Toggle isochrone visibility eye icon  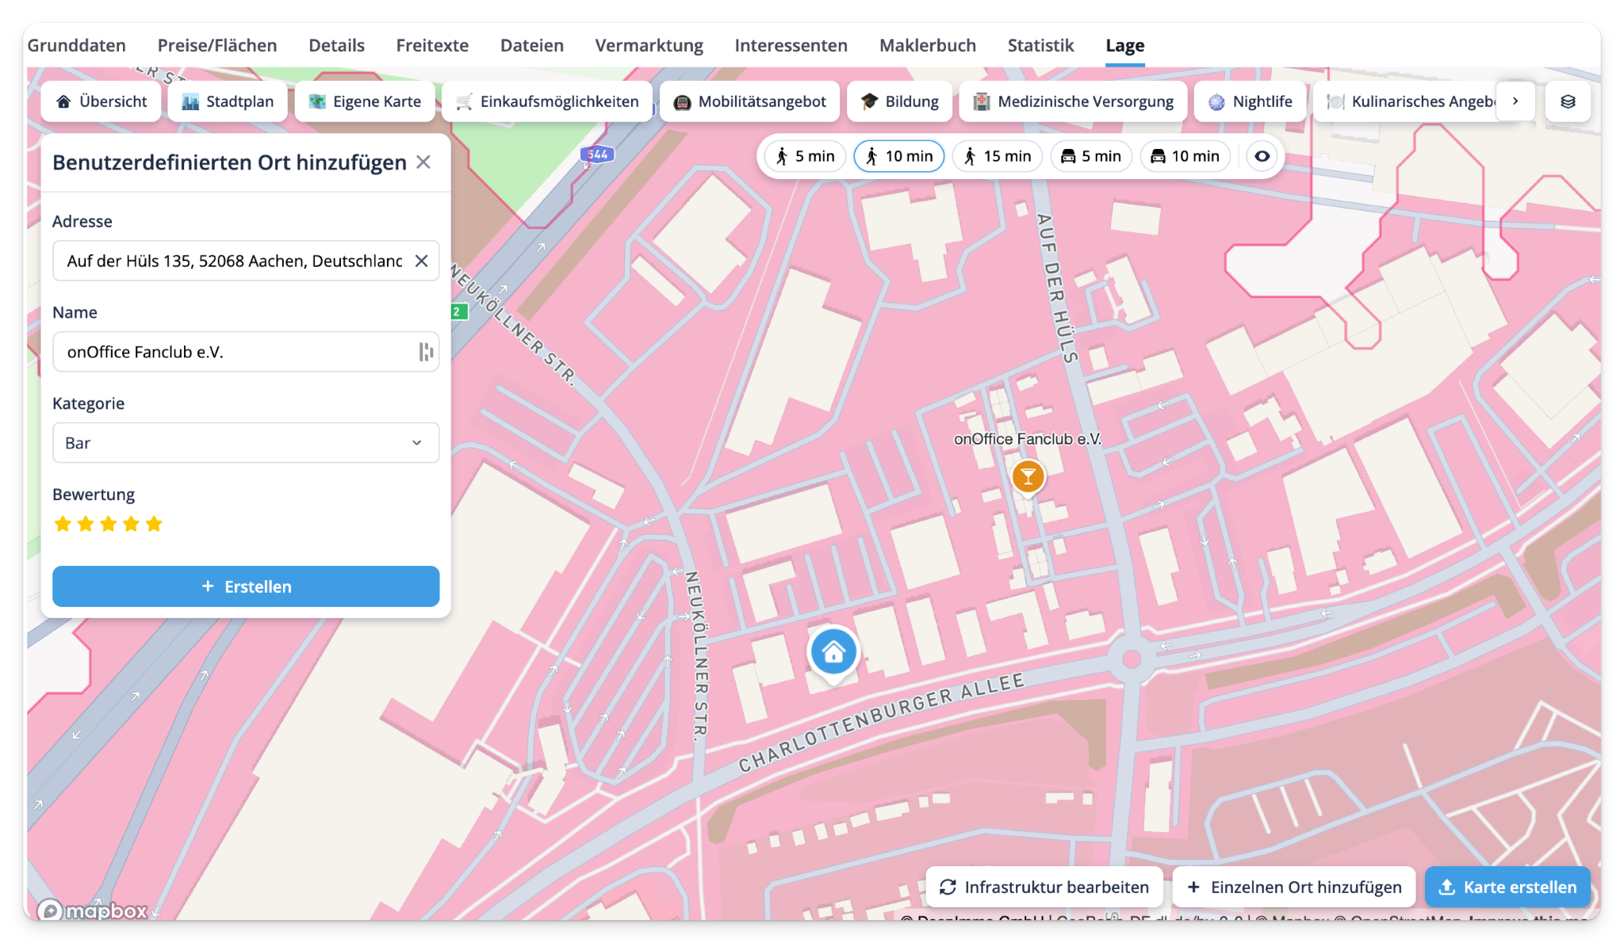click(1262, 156)
